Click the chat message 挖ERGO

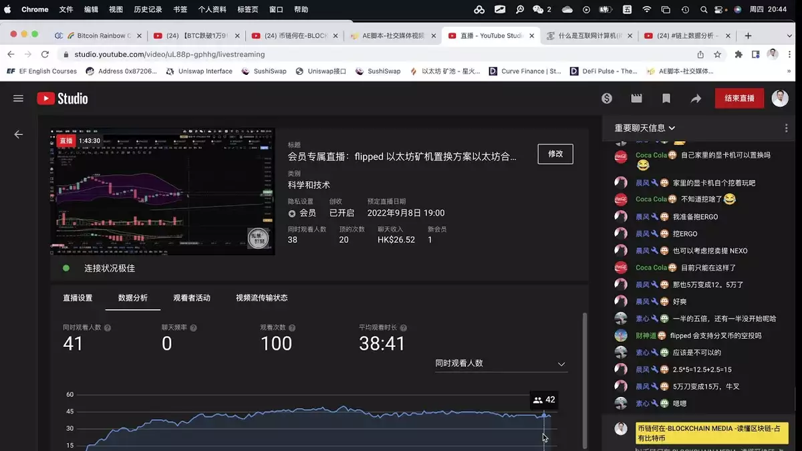684,234
